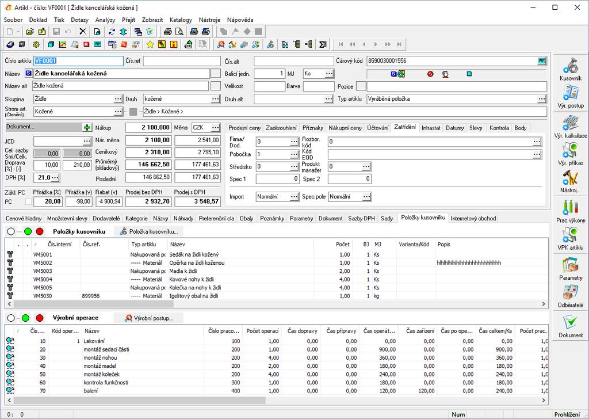Open Výr. příkaz in the sidebar
This screenshot has height=419, width=589.
coord(570,154)
